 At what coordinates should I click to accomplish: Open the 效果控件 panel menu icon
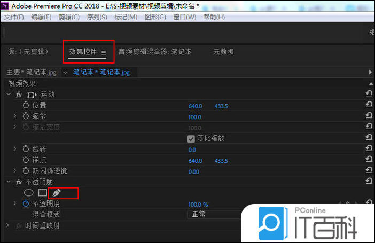tap(104, 53)
